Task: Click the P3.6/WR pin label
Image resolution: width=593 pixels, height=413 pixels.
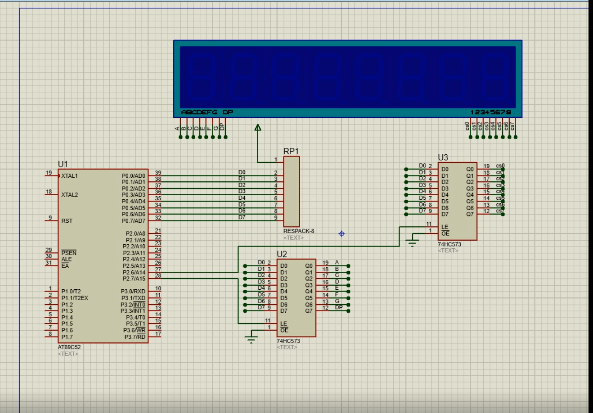Action: 135,330
